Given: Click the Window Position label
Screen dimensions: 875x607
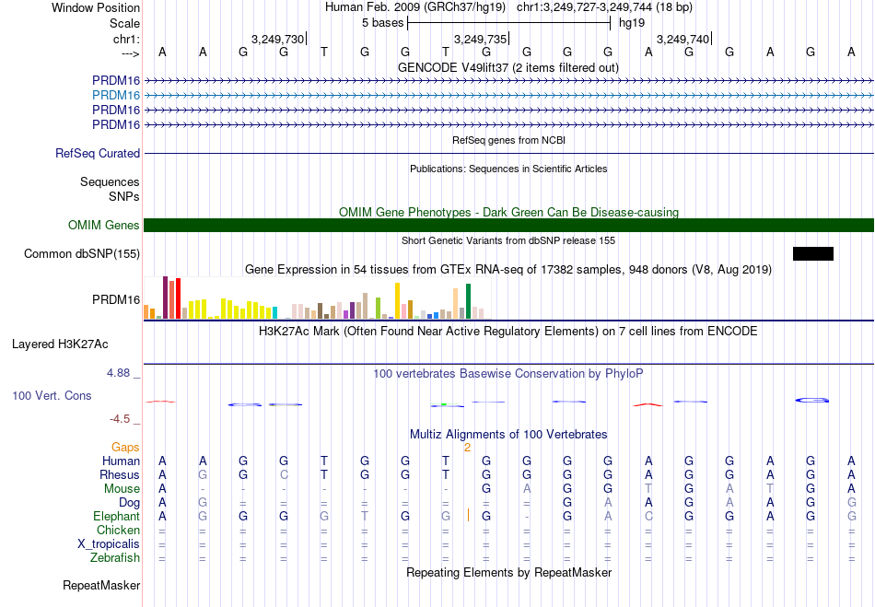Looking at the screenshot, I should click(96, 7).
